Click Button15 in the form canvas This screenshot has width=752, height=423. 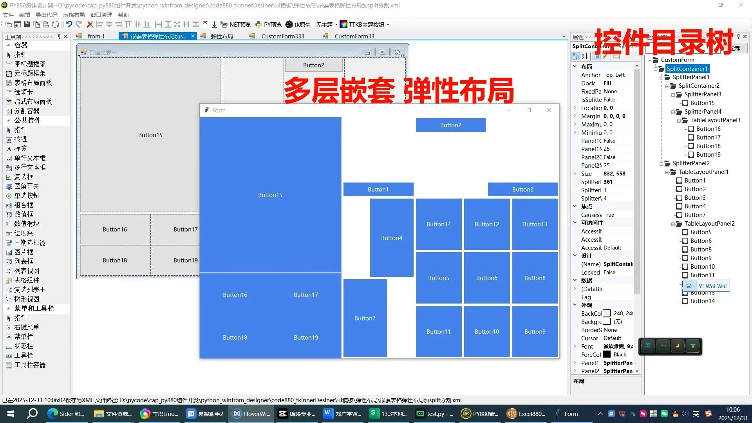click(x=270, y=195)
